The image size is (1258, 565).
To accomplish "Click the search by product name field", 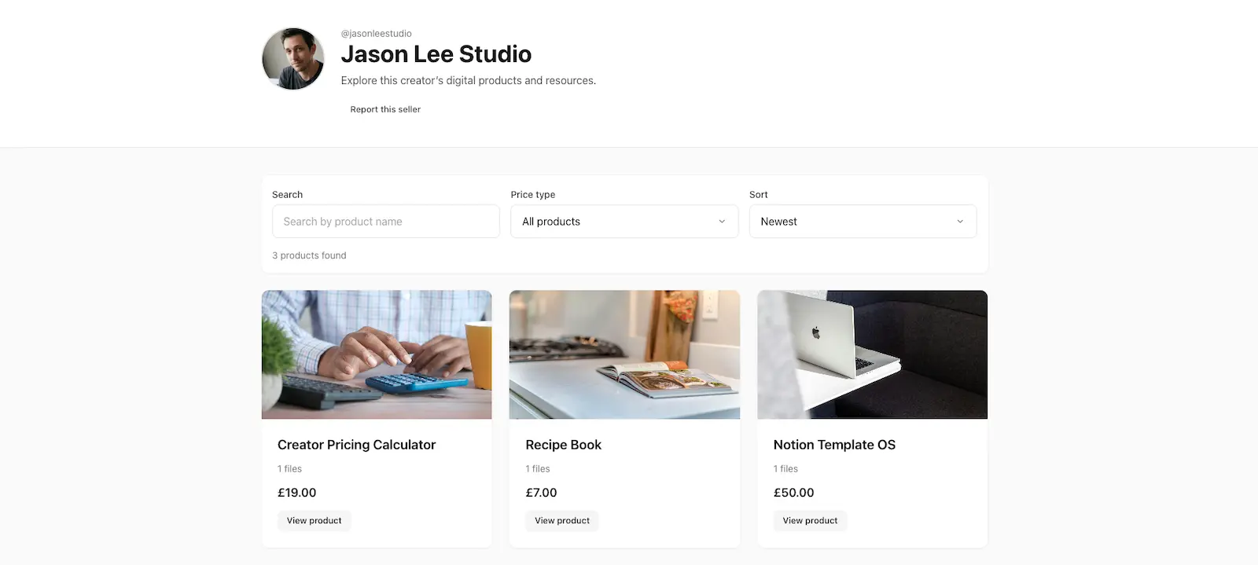I will 385,221.
